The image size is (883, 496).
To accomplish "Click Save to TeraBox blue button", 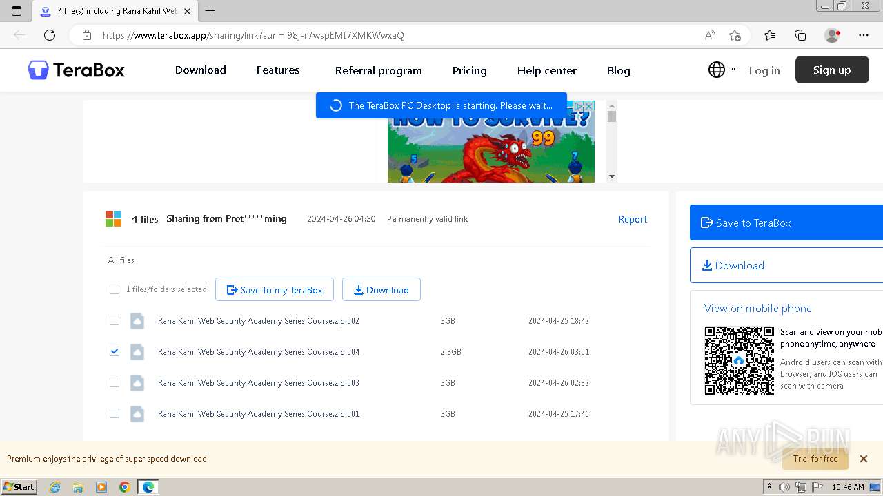I will pyautogui.click(x=786, y=223).
